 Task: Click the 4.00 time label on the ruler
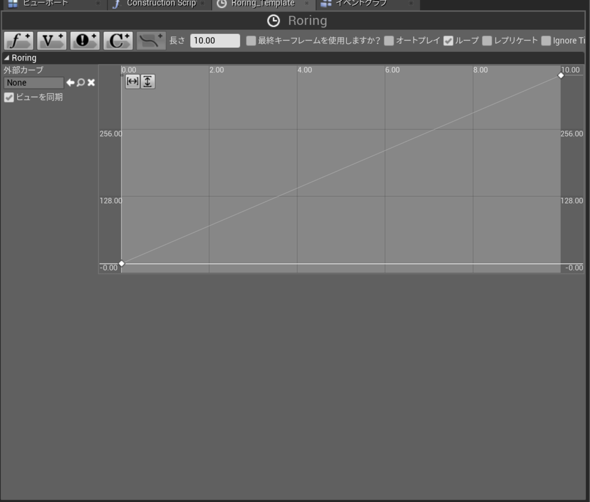point(305,70)
